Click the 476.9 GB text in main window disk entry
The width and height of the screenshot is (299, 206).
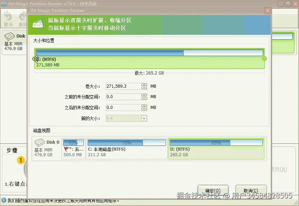click(x=13, y=49)
